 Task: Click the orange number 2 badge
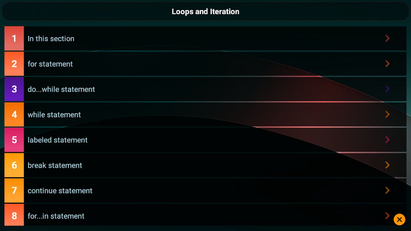click(14, 64)
